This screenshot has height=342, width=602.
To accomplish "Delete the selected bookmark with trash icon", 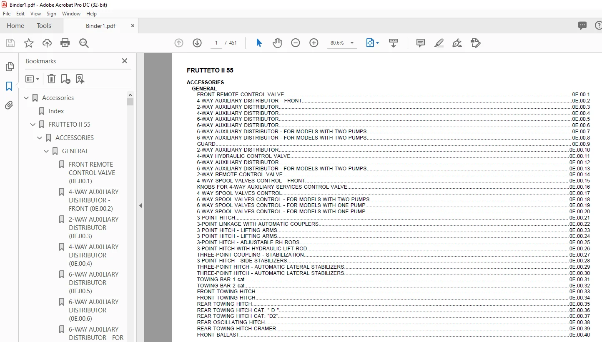I will click(x=51, y=79).
